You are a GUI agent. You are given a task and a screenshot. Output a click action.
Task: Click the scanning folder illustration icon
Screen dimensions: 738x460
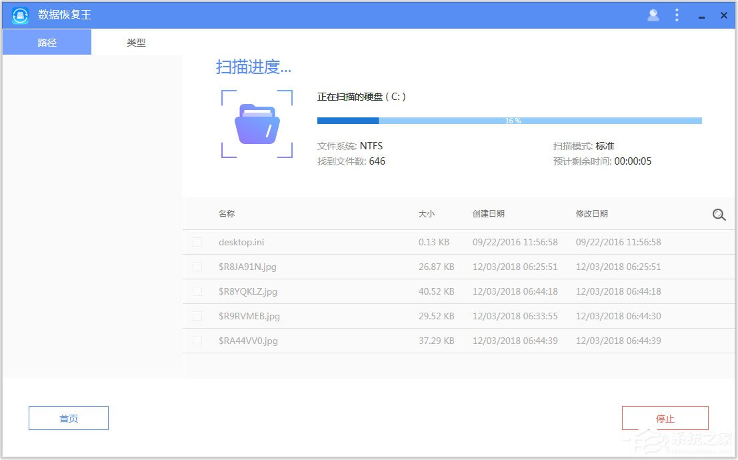[x=257, y=123]
